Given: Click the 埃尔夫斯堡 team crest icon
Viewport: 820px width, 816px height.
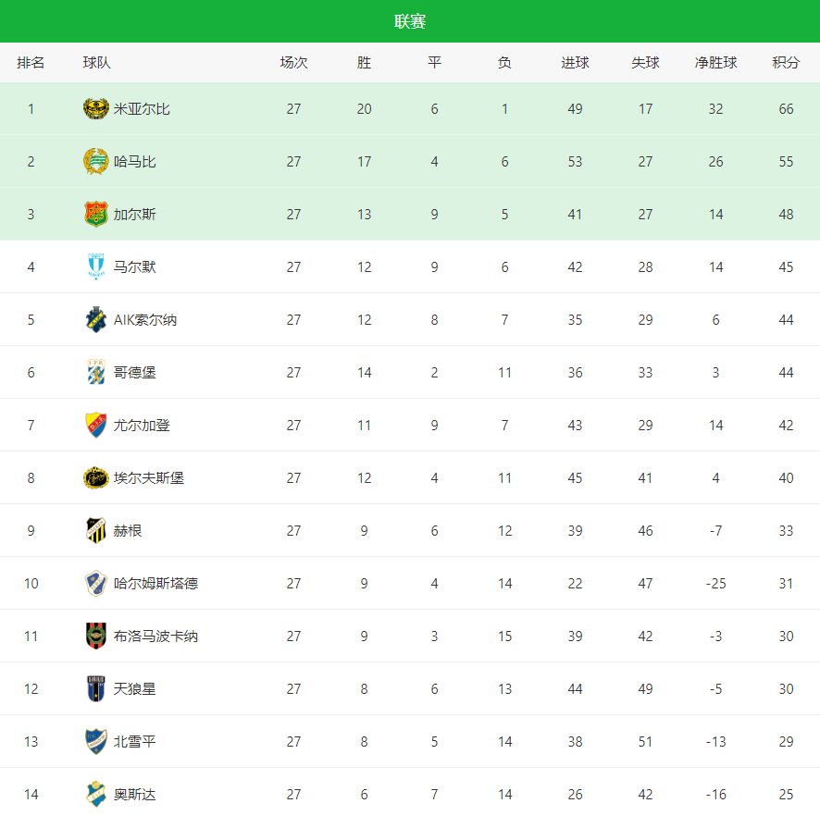Looking at the screenshot, I should [96, 478].
